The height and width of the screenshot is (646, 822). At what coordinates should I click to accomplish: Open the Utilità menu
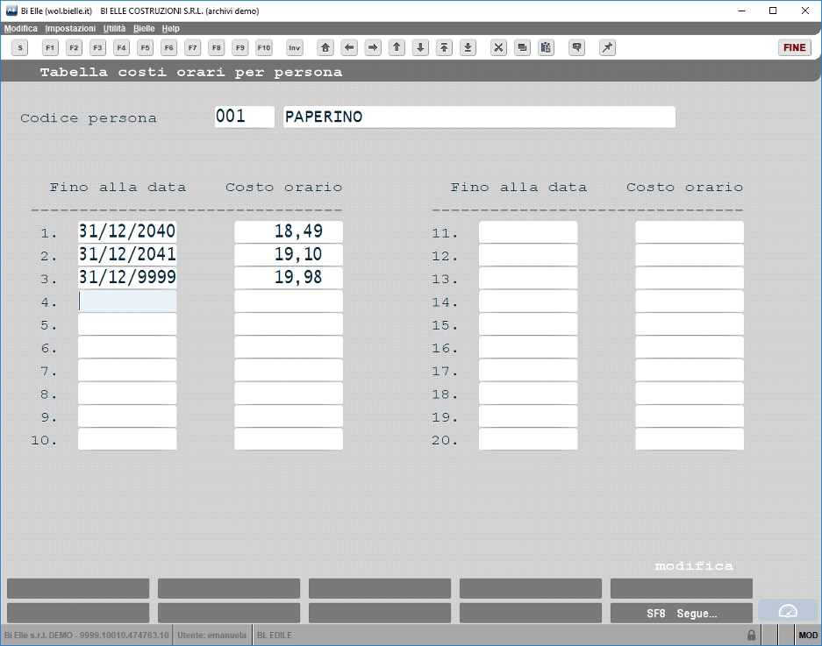coord(114,28)
